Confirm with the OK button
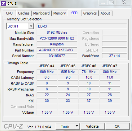The image size is (132, 131). point(117,126)
